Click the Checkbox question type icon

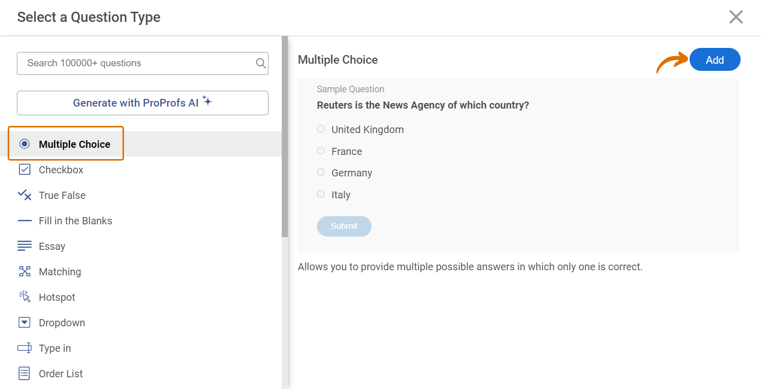24,170
